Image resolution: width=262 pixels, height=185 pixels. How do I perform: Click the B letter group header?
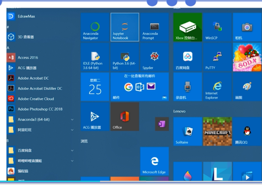coord(8,141)
